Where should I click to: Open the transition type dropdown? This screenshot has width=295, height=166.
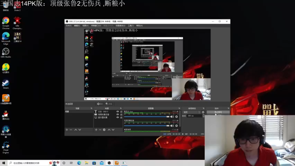(192, 112)
